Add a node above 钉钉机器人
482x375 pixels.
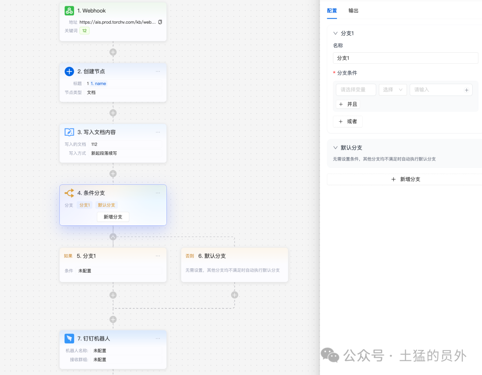click(113, 319)
